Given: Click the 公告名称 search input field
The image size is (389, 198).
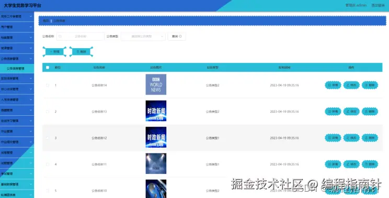Looking at the screenshot, I should coord(81,36).
